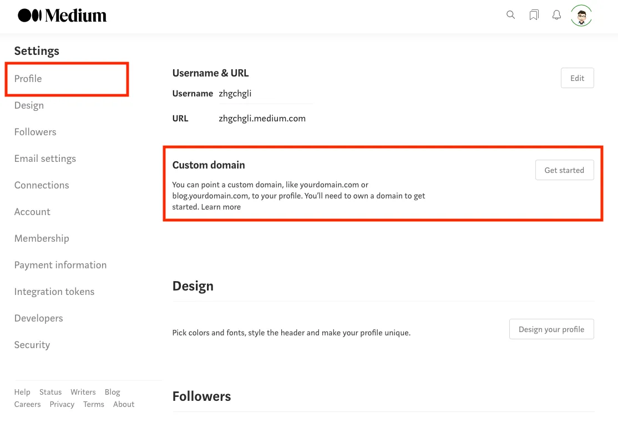The height and width of the screenshot is (423, 618).
Task: Open Followers settings section
Action: click(36, 132)
